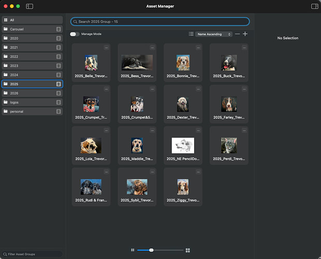Open the Name Ascending sort dropdown

click(214, 34)
